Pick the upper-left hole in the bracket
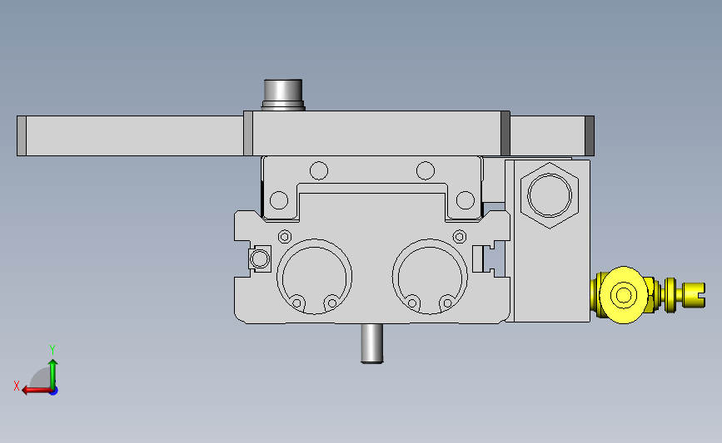The width and height of the screenshot is (722, 443). coord(319,170)
